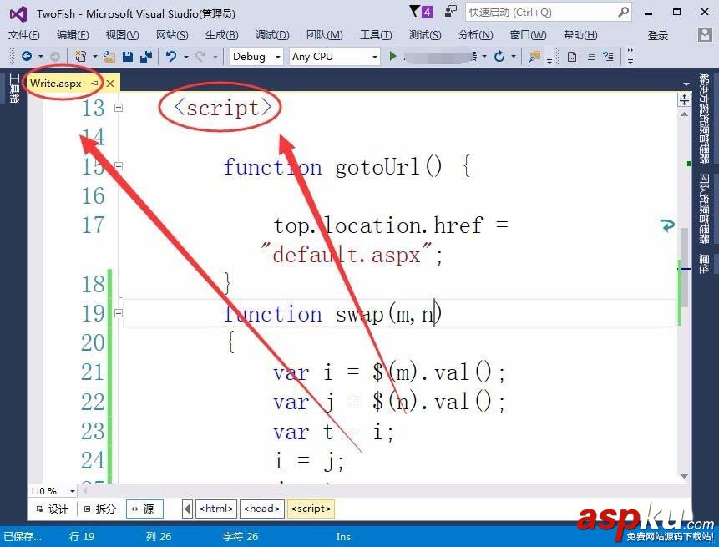This screenshot has width=719, height=547.
Task: Open the 调试 (Debug) menu
Action: (x=270, y=35)
